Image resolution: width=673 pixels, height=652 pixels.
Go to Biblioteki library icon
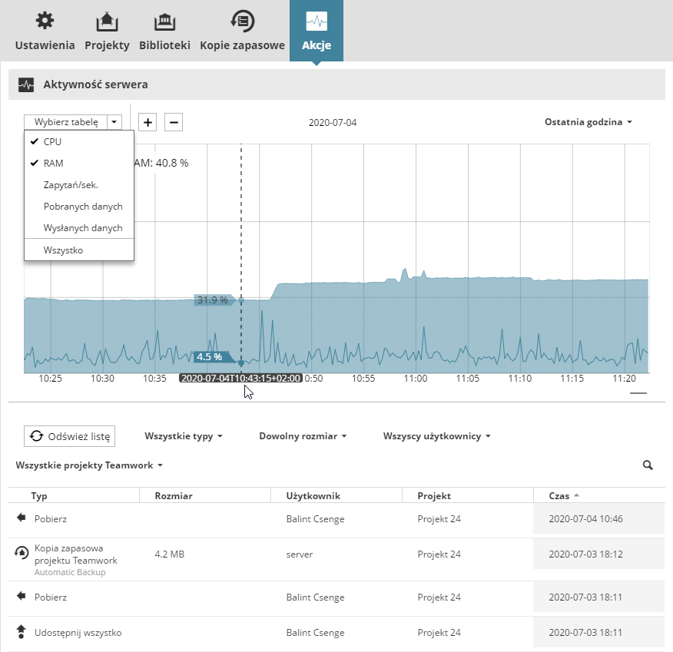click(x=165, y=22)
